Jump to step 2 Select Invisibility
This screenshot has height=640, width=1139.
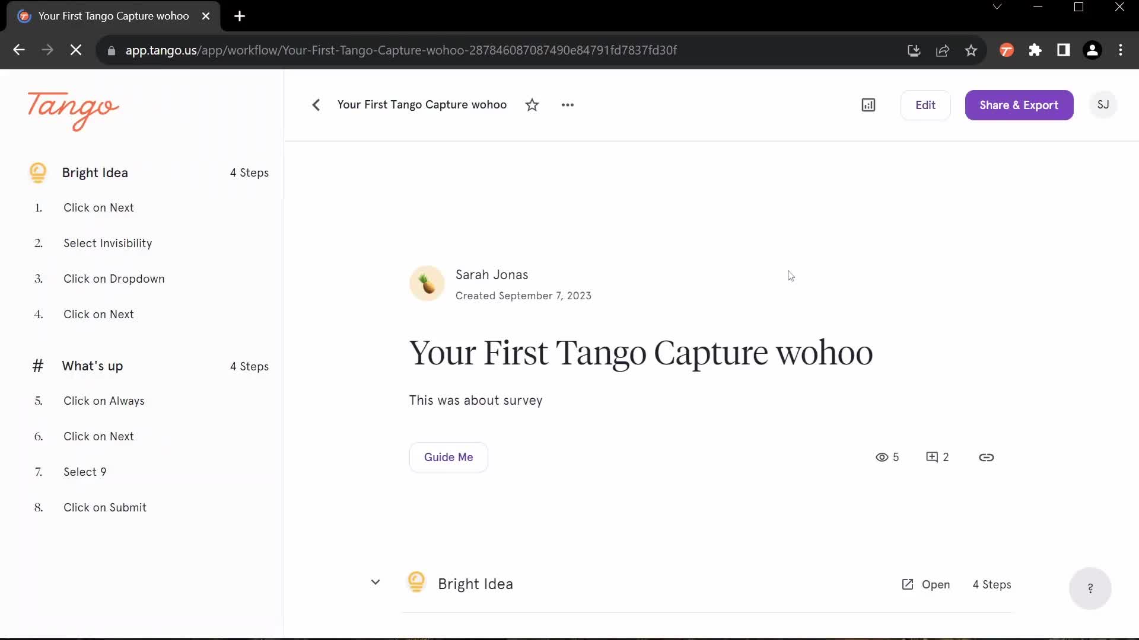108,243
